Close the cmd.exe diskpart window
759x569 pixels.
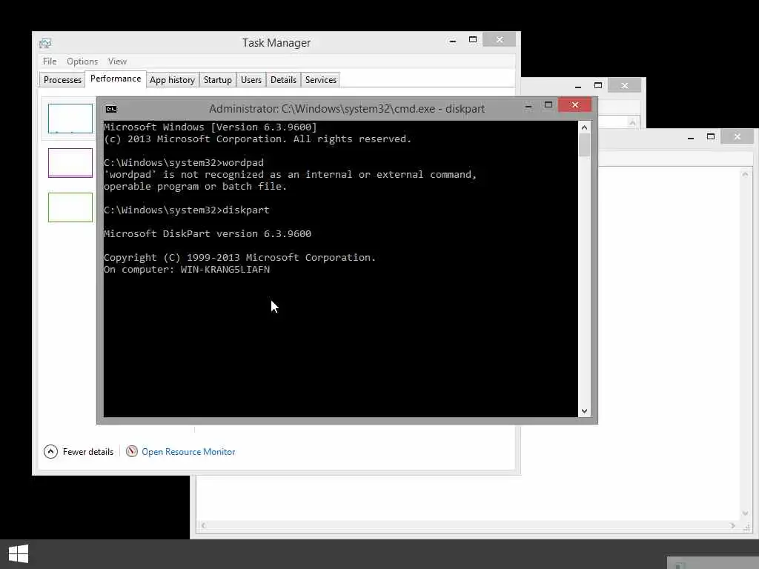point(574,105)
